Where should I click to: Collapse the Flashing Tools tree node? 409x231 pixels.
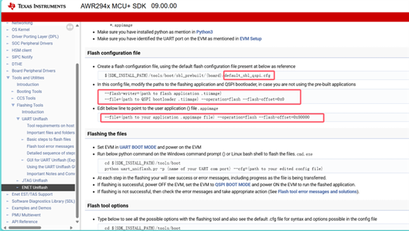[13, 105]
